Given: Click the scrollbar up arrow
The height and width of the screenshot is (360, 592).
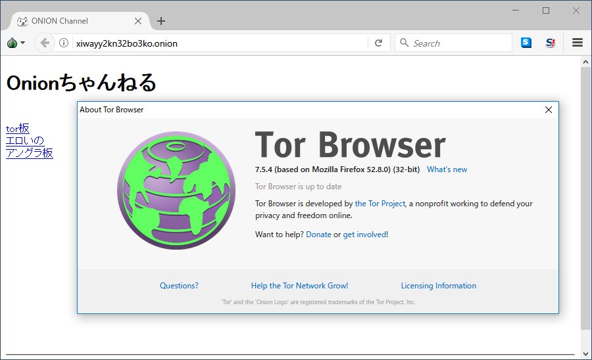Looking at the screenshot, I should click(585, 62).
